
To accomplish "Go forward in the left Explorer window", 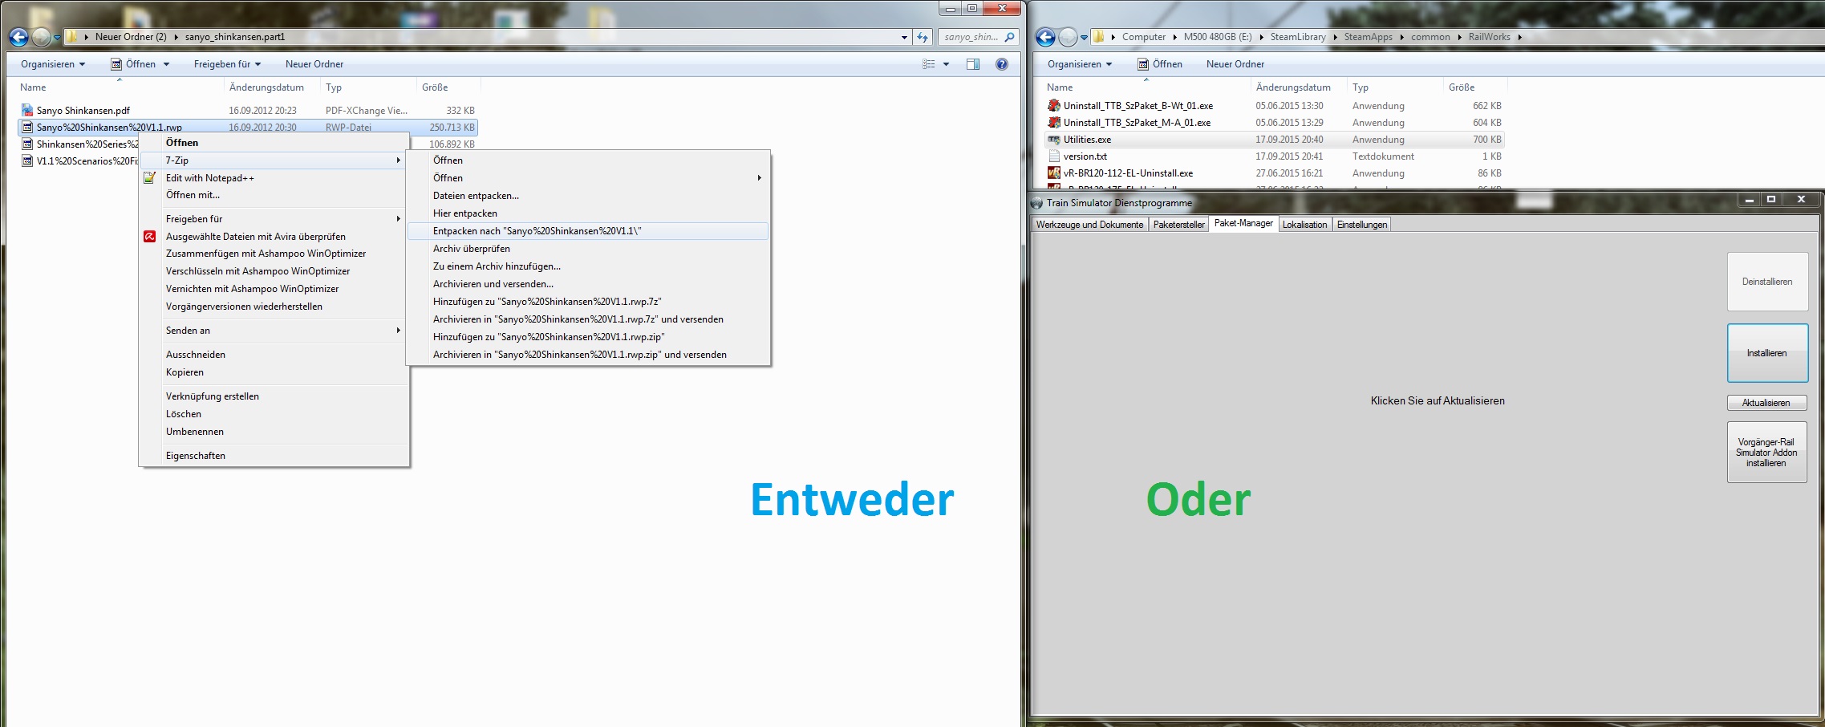I will [x=41, y=37].
